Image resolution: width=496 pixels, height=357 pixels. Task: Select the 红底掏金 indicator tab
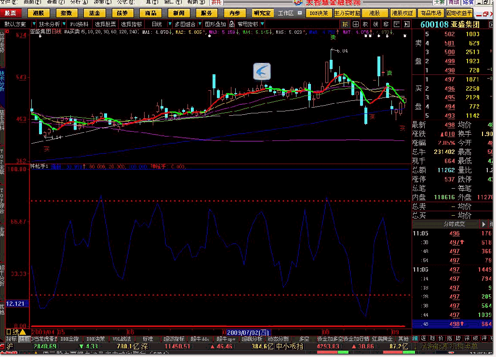382,339
